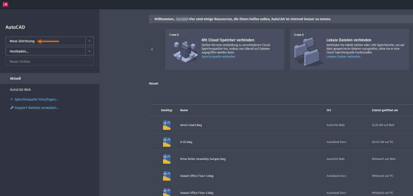This screenshot has width=413, height=196.
Task: Click the Mit Cloud-Speicher verbinden heading
Action: tap(228, 40)
